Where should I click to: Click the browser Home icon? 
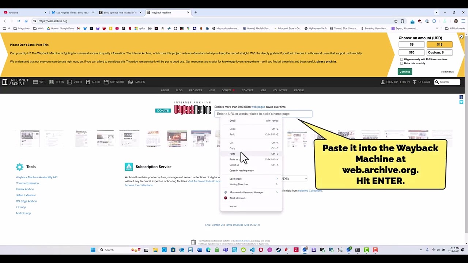tap(26, 21)
